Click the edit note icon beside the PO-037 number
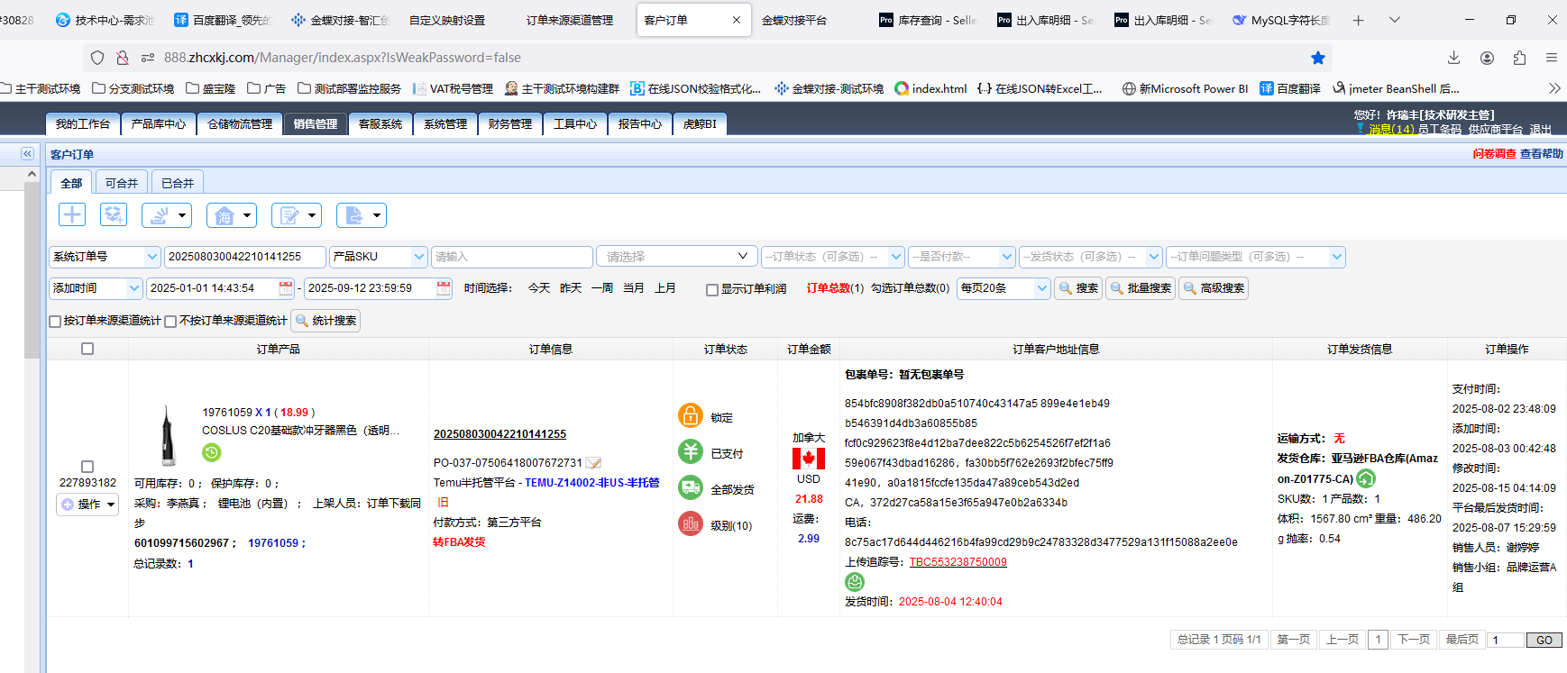This screenshot has height=673, width=1567. (x=593, y=463)
